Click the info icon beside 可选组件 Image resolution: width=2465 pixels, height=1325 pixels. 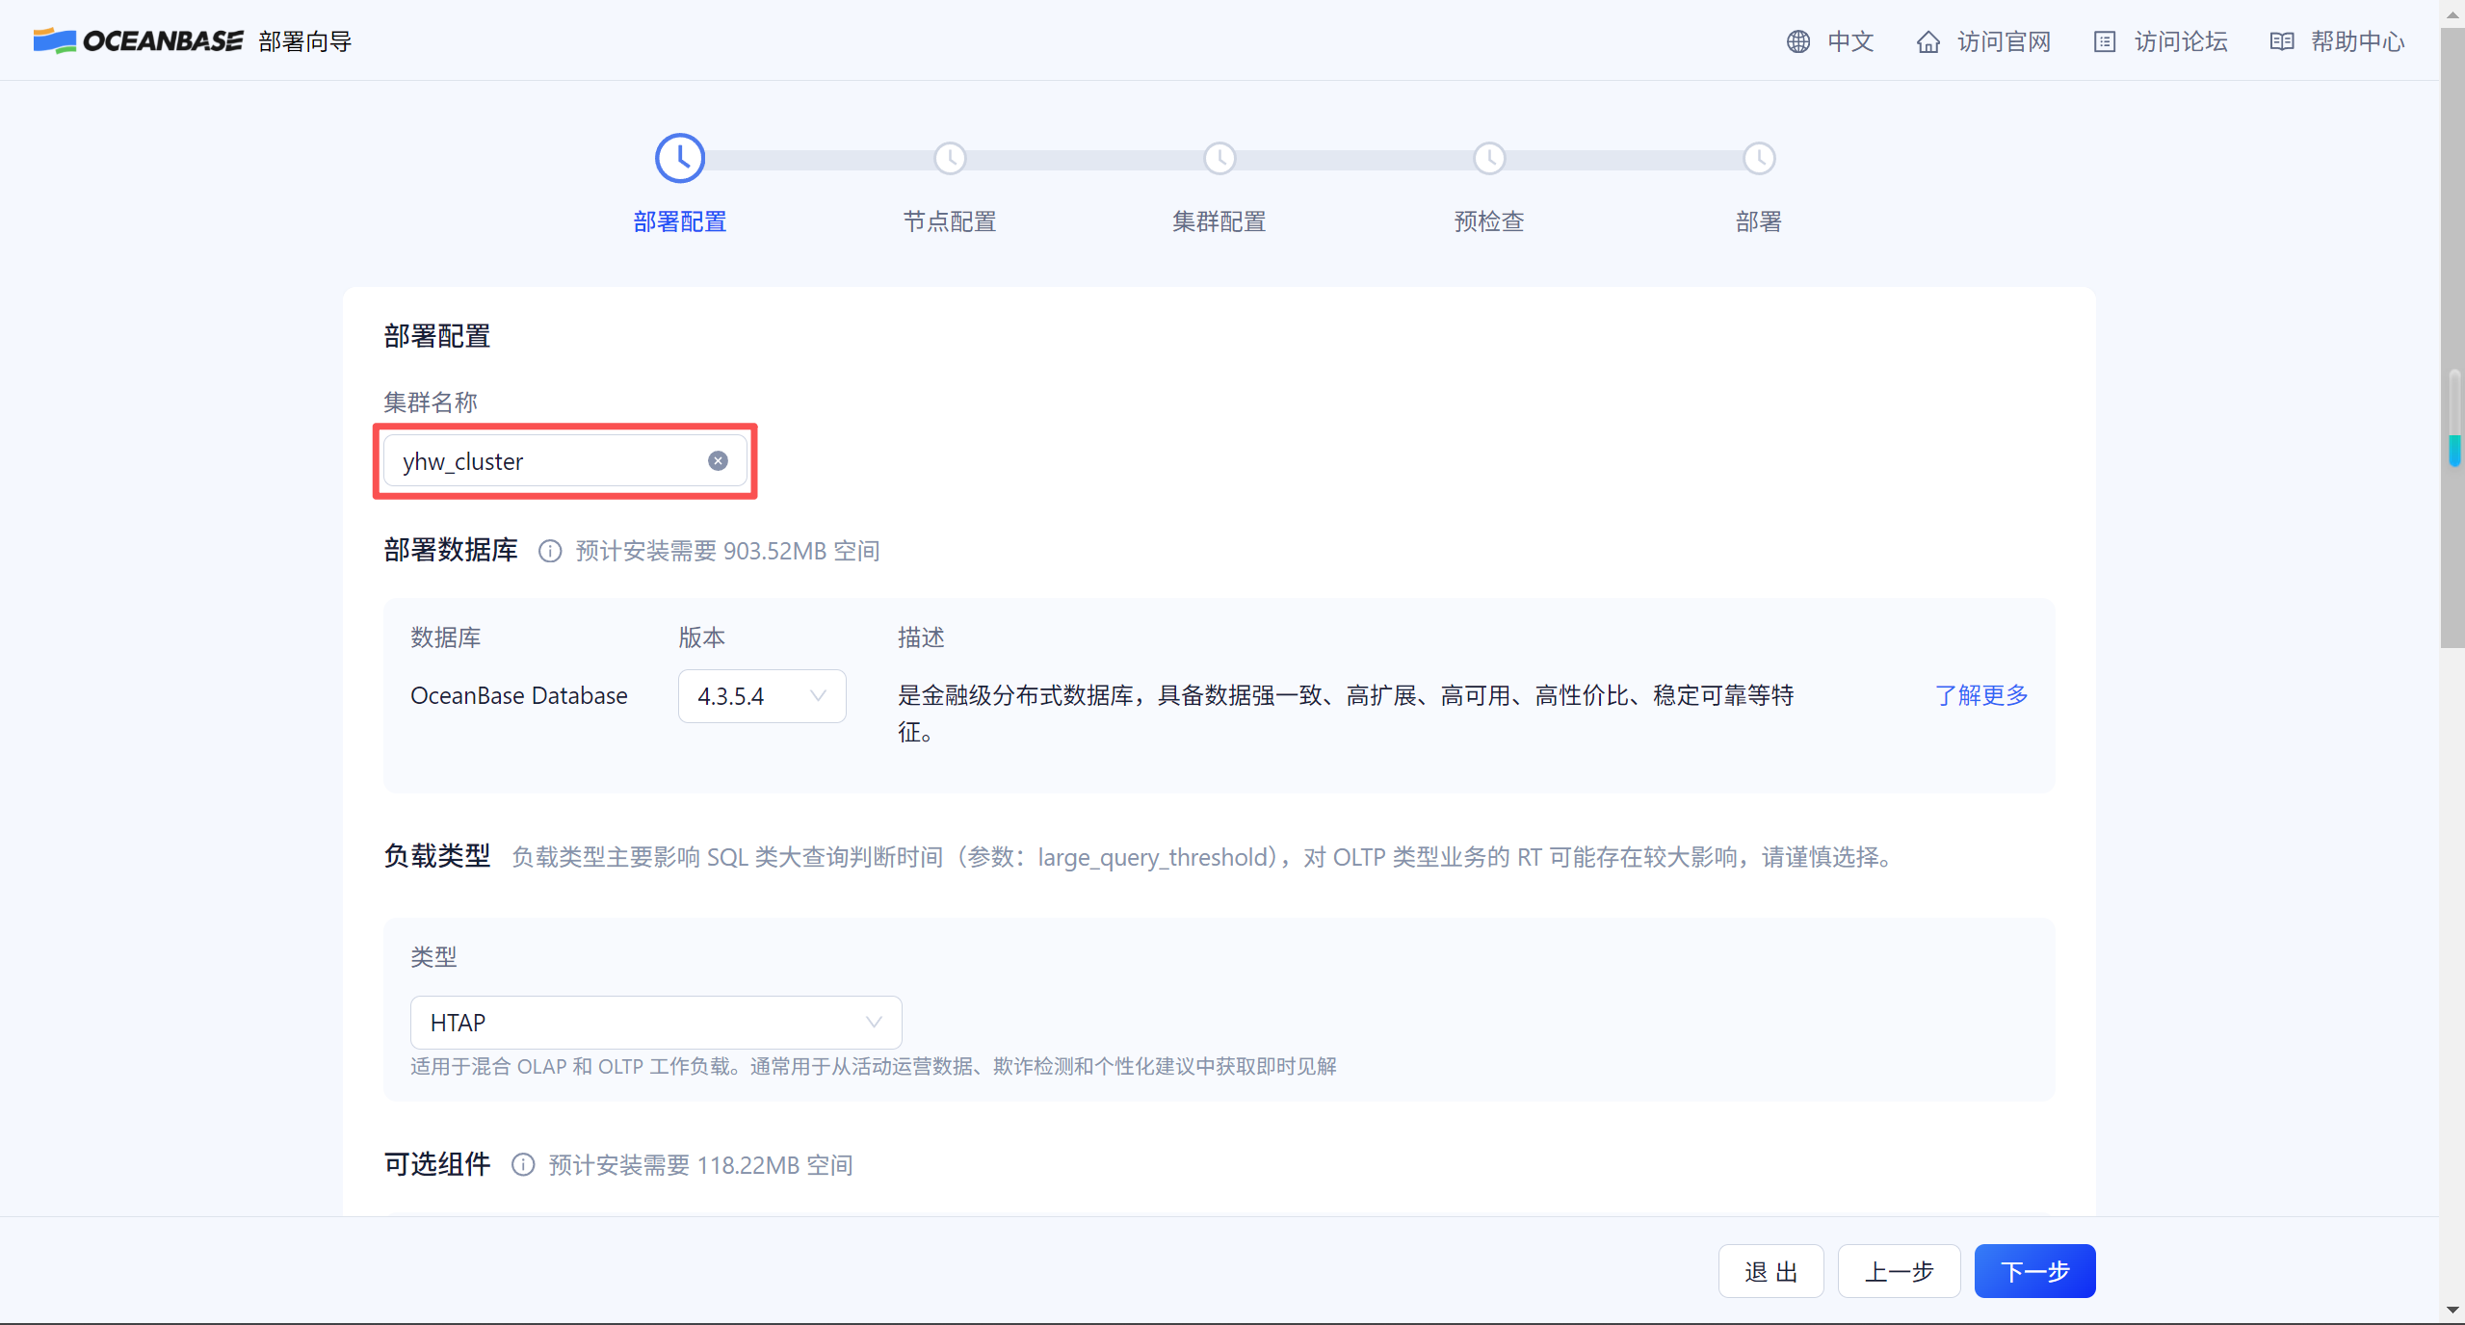click(x=522, y=1165)
